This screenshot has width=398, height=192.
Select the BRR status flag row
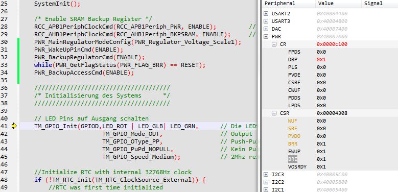(x=330, y=144)
